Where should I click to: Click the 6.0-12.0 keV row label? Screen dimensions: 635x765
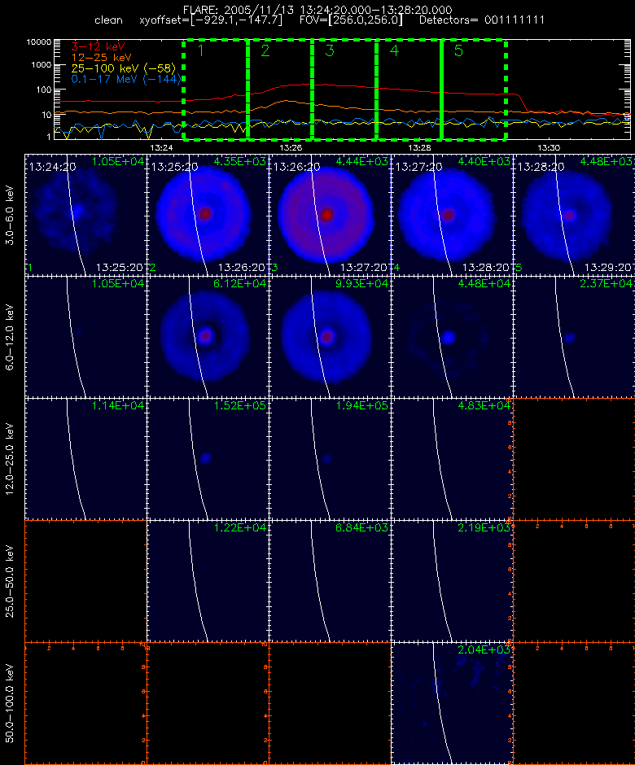click(10, 337)
